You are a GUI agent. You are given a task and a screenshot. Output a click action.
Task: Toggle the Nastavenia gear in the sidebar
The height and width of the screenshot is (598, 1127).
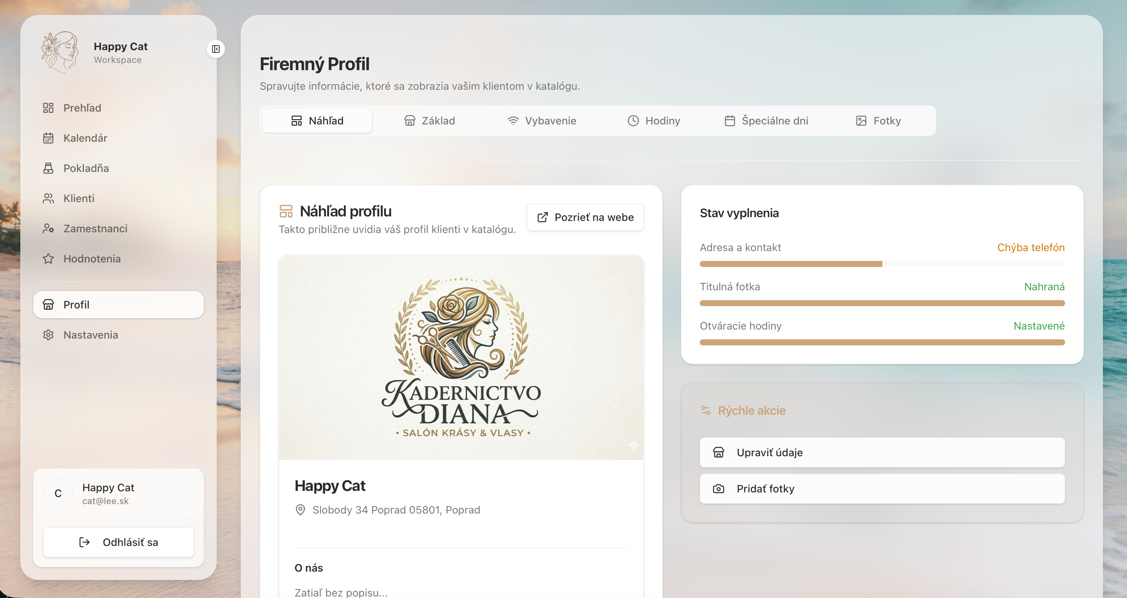pyautogui.click(x=48, y=334)
